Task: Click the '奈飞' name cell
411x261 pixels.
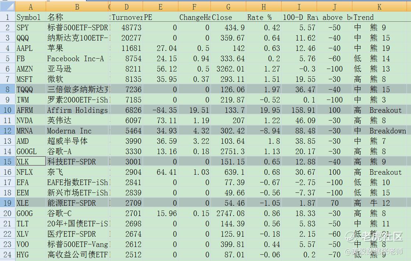Action: pos(77,172)
